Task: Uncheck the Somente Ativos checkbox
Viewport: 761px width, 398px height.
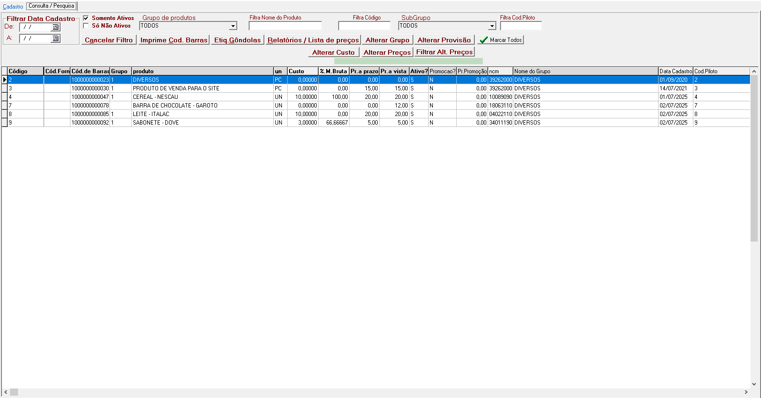Action: (86, 18)
